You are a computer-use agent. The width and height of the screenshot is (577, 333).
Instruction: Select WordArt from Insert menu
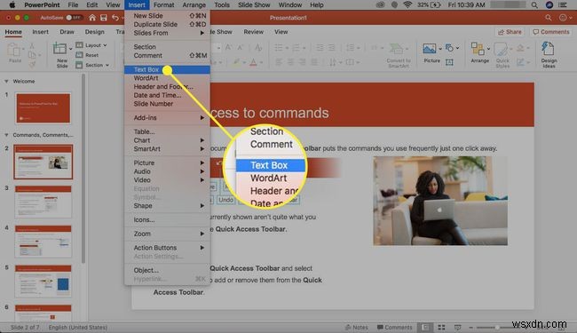click(167, 78)
